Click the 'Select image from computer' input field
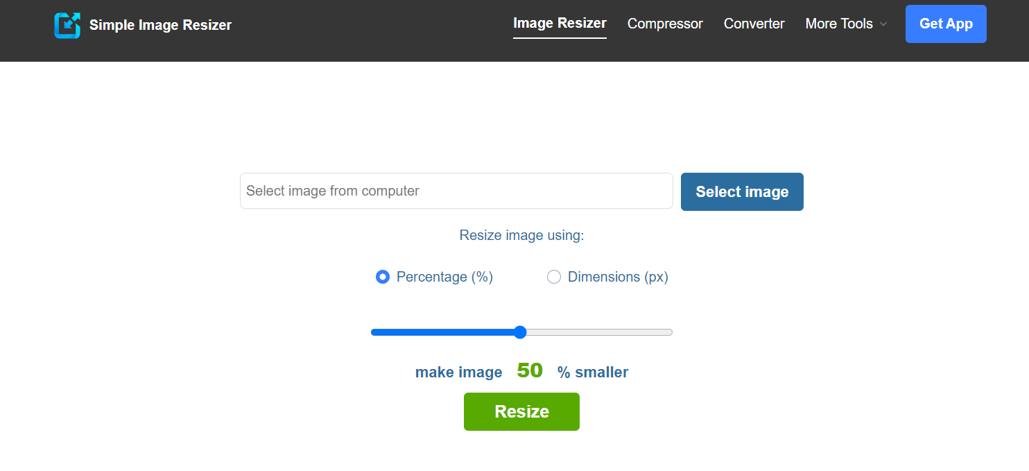1029x471 pixels. tap(456, 191)
